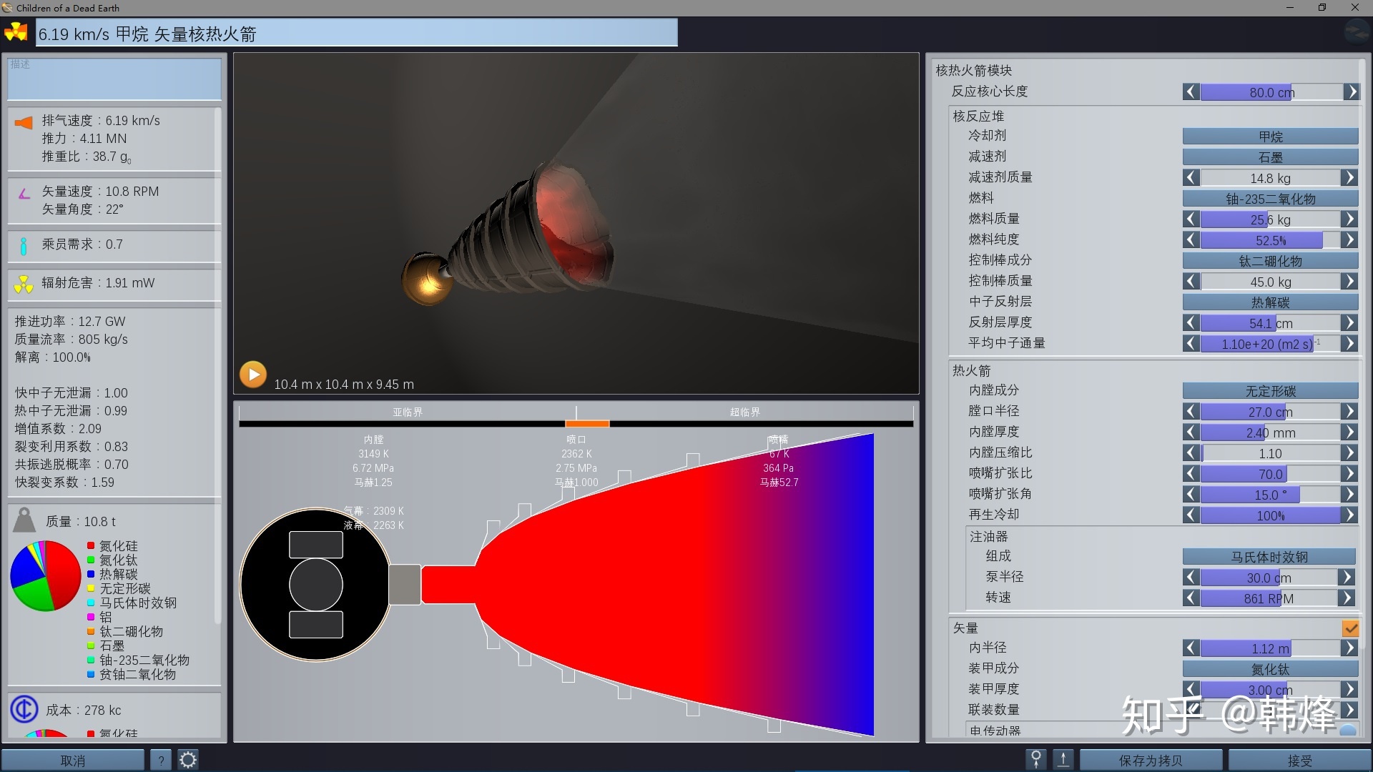Click the 马氏体时效钢 legend entry
1373x772 pixels.
pos(132,603)
